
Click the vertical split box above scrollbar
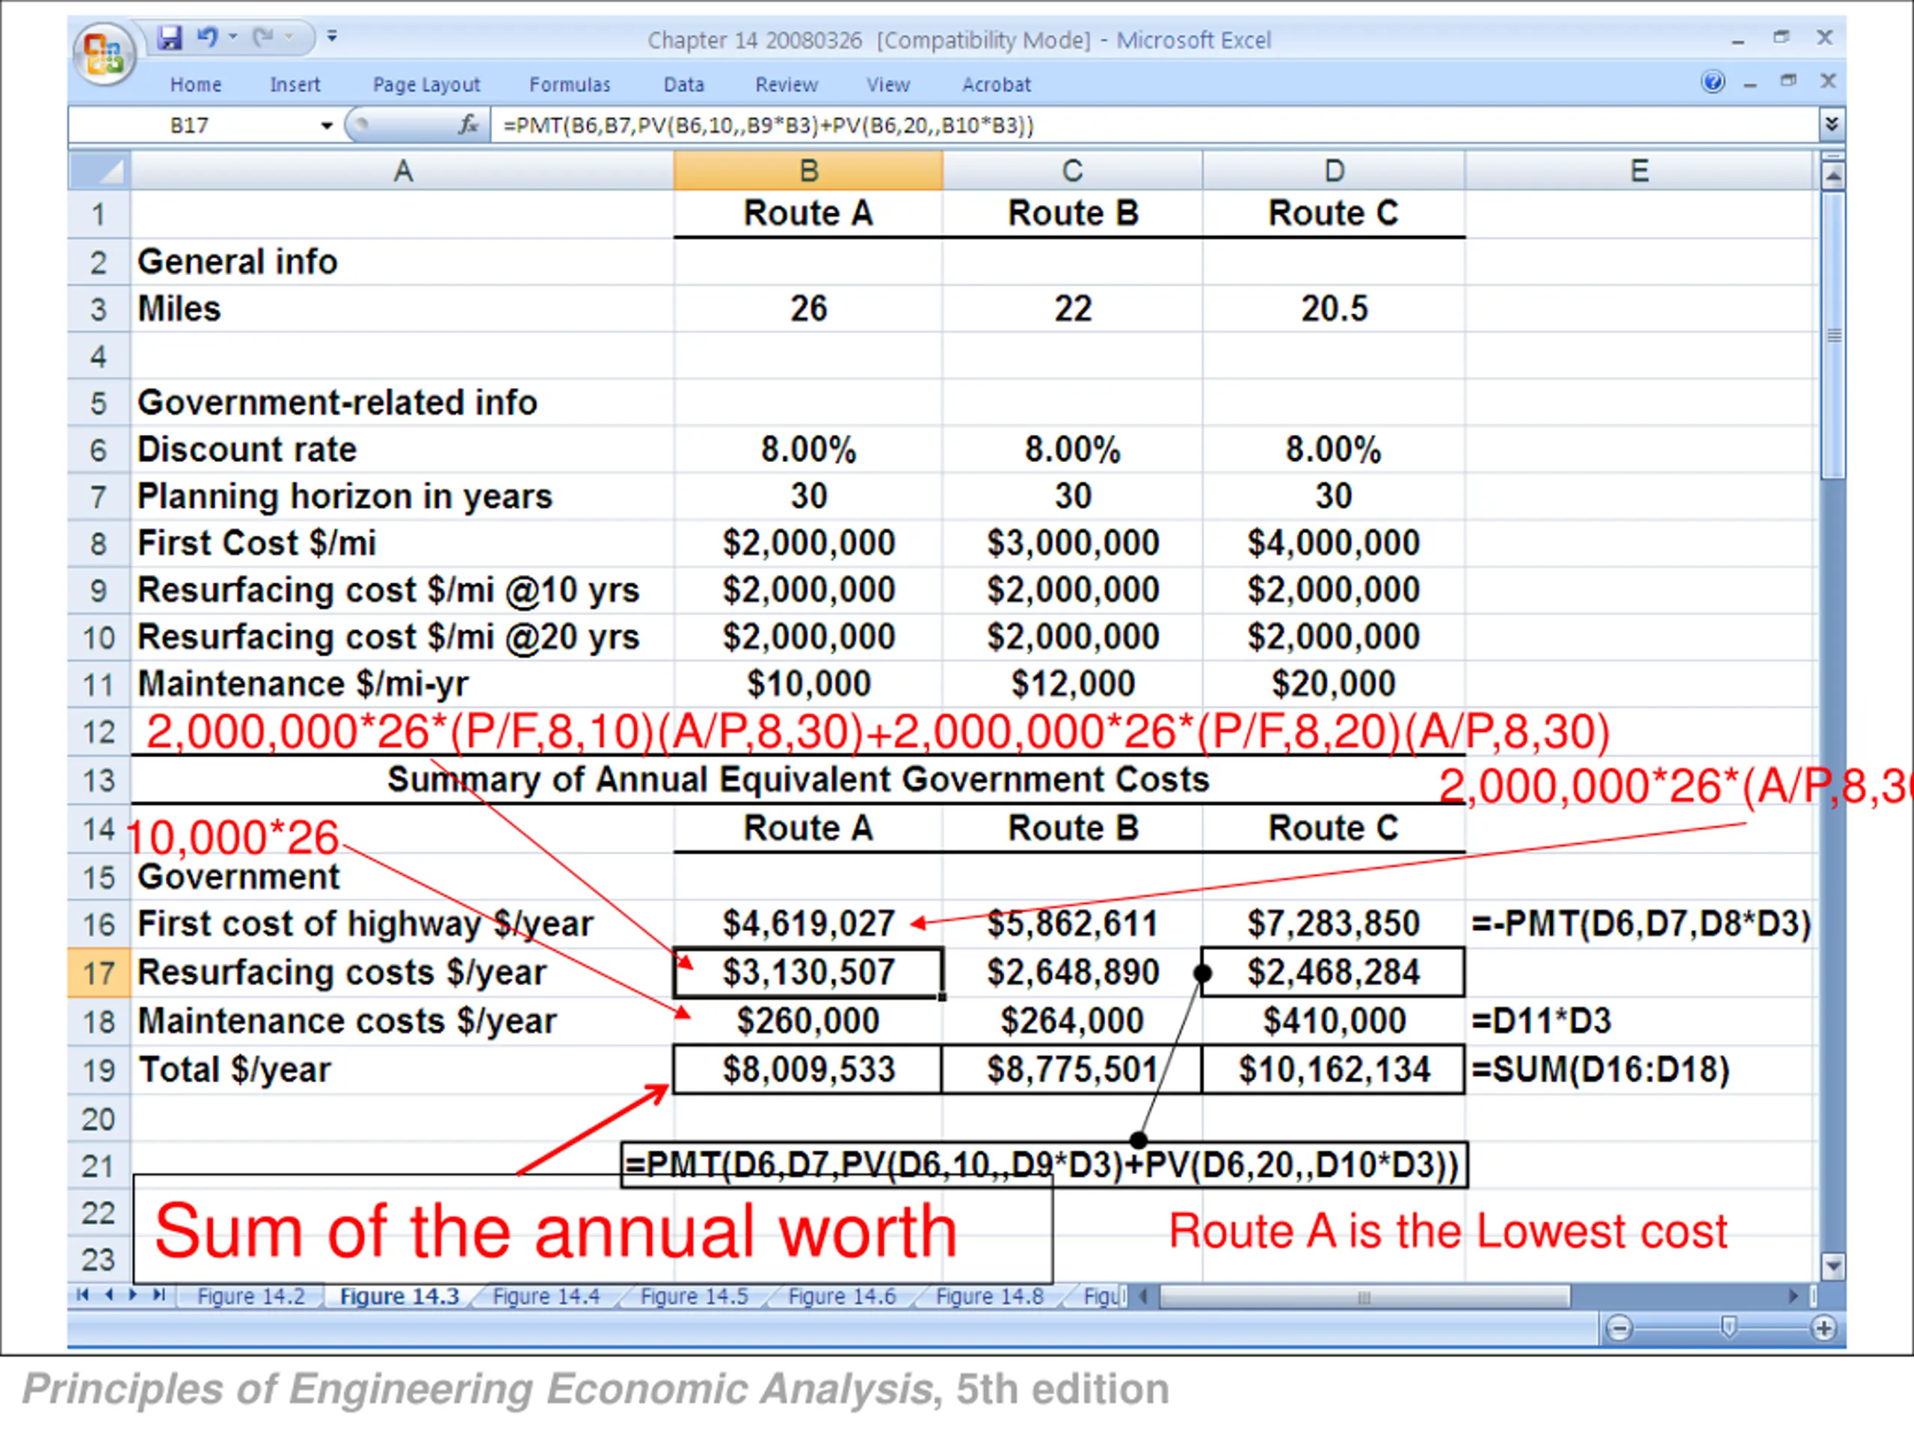click(1832, 156)
